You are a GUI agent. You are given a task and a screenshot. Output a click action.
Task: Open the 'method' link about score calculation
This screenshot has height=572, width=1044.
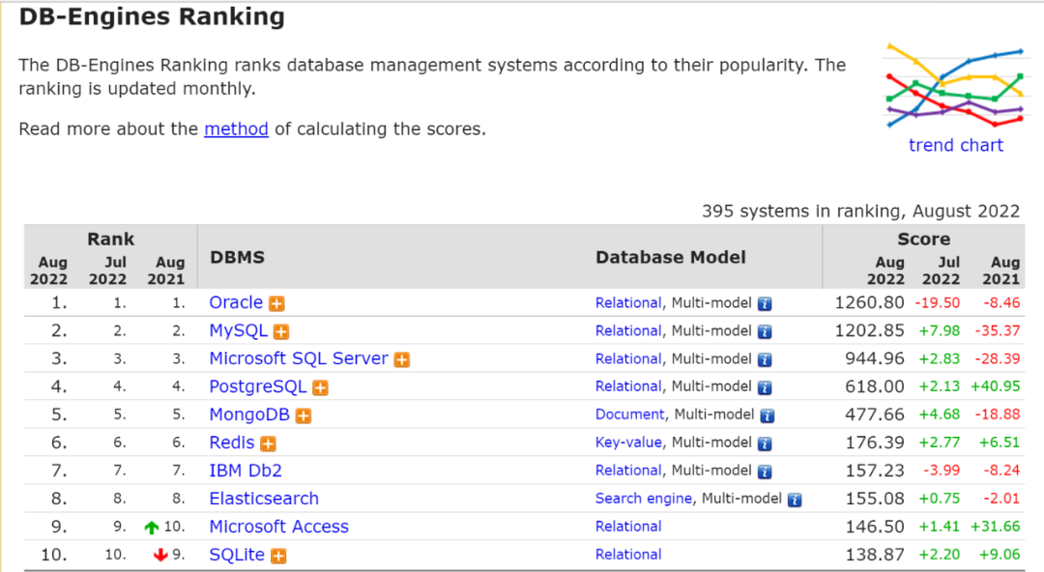coord(237,129)
